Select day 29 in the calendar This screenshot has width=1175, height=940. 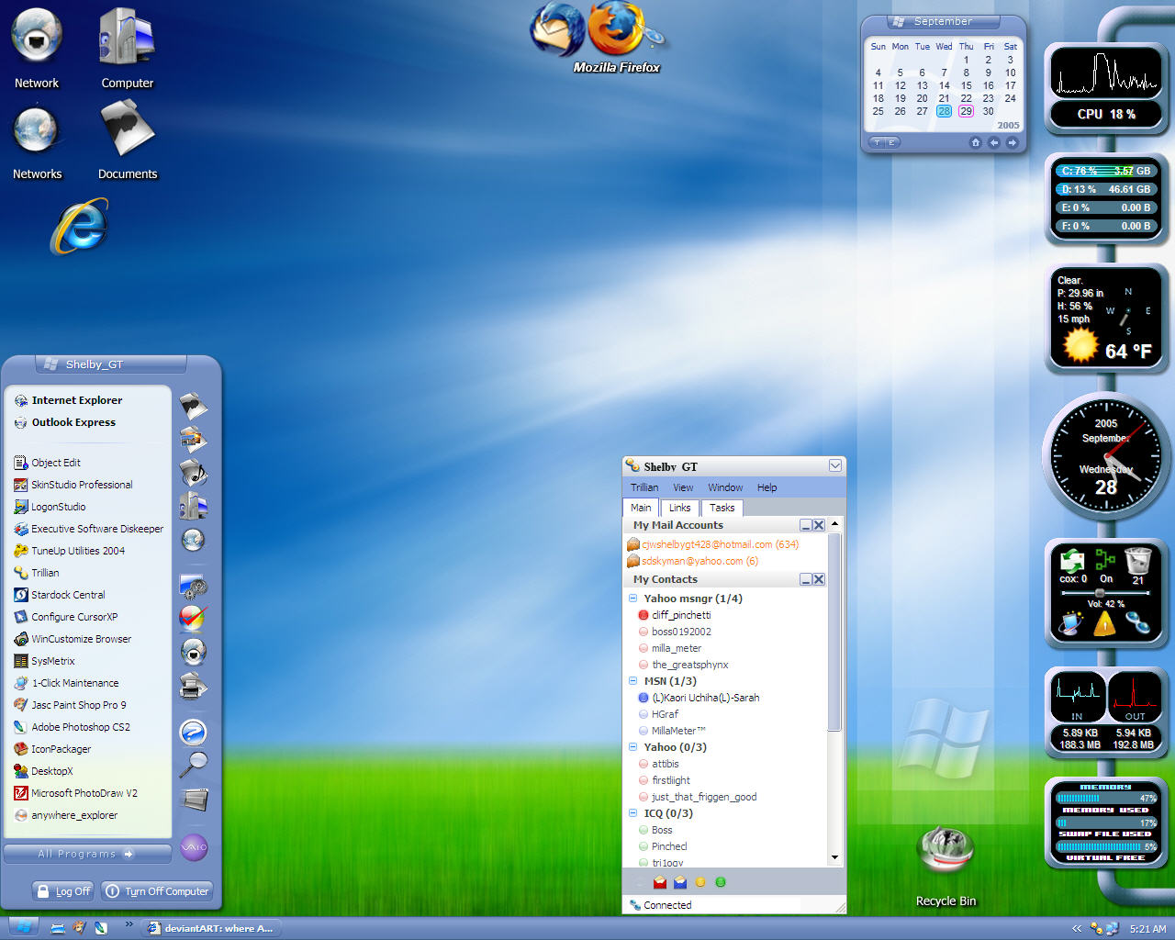click(x=966, y=111)
